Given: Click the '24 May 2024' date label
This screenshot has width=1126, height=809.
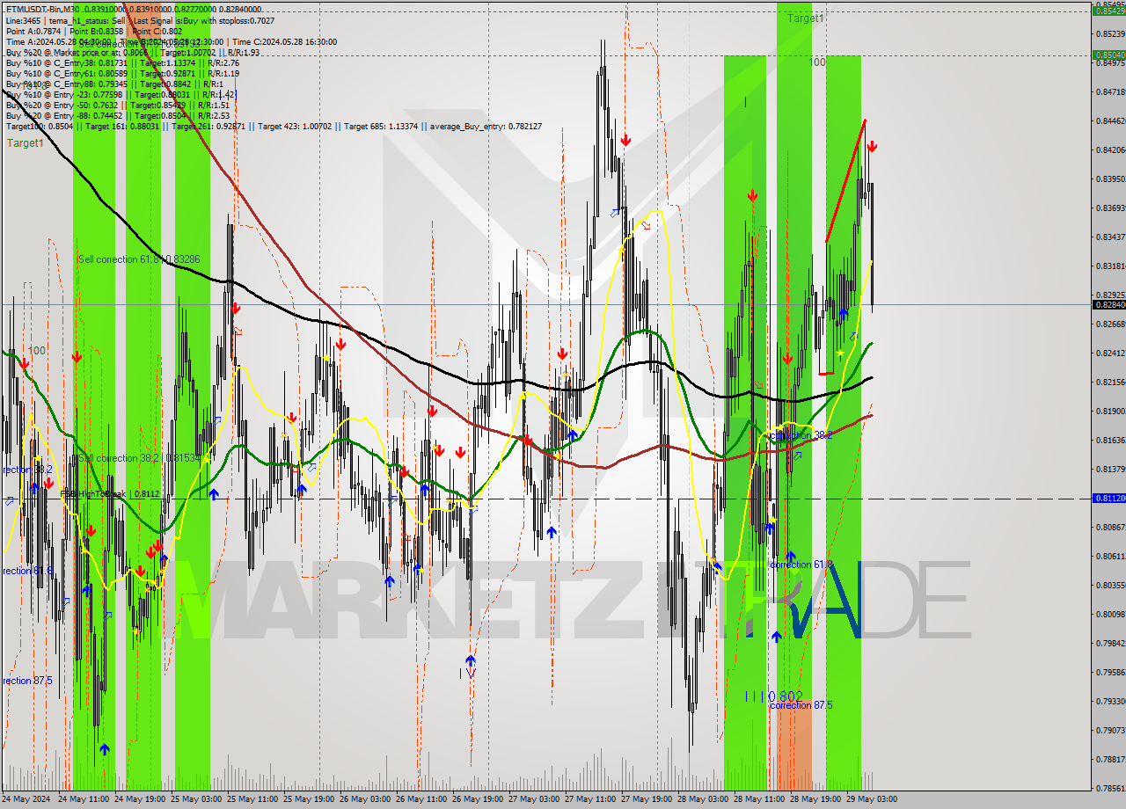Looking at the screenshot, I should point(26,798).
